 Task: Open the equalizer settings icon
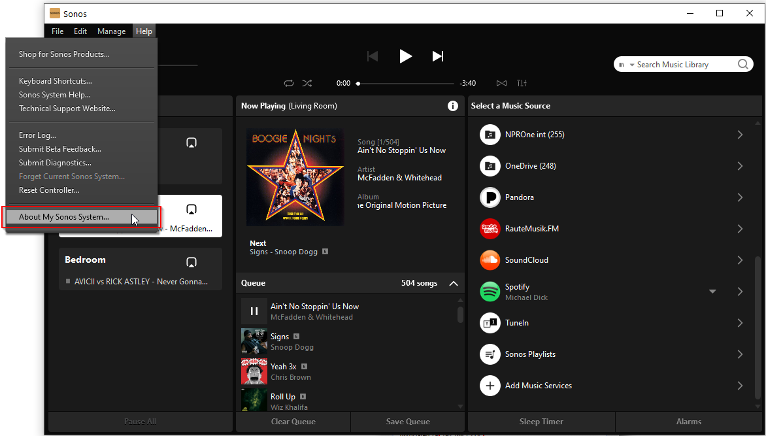[522, 83]
